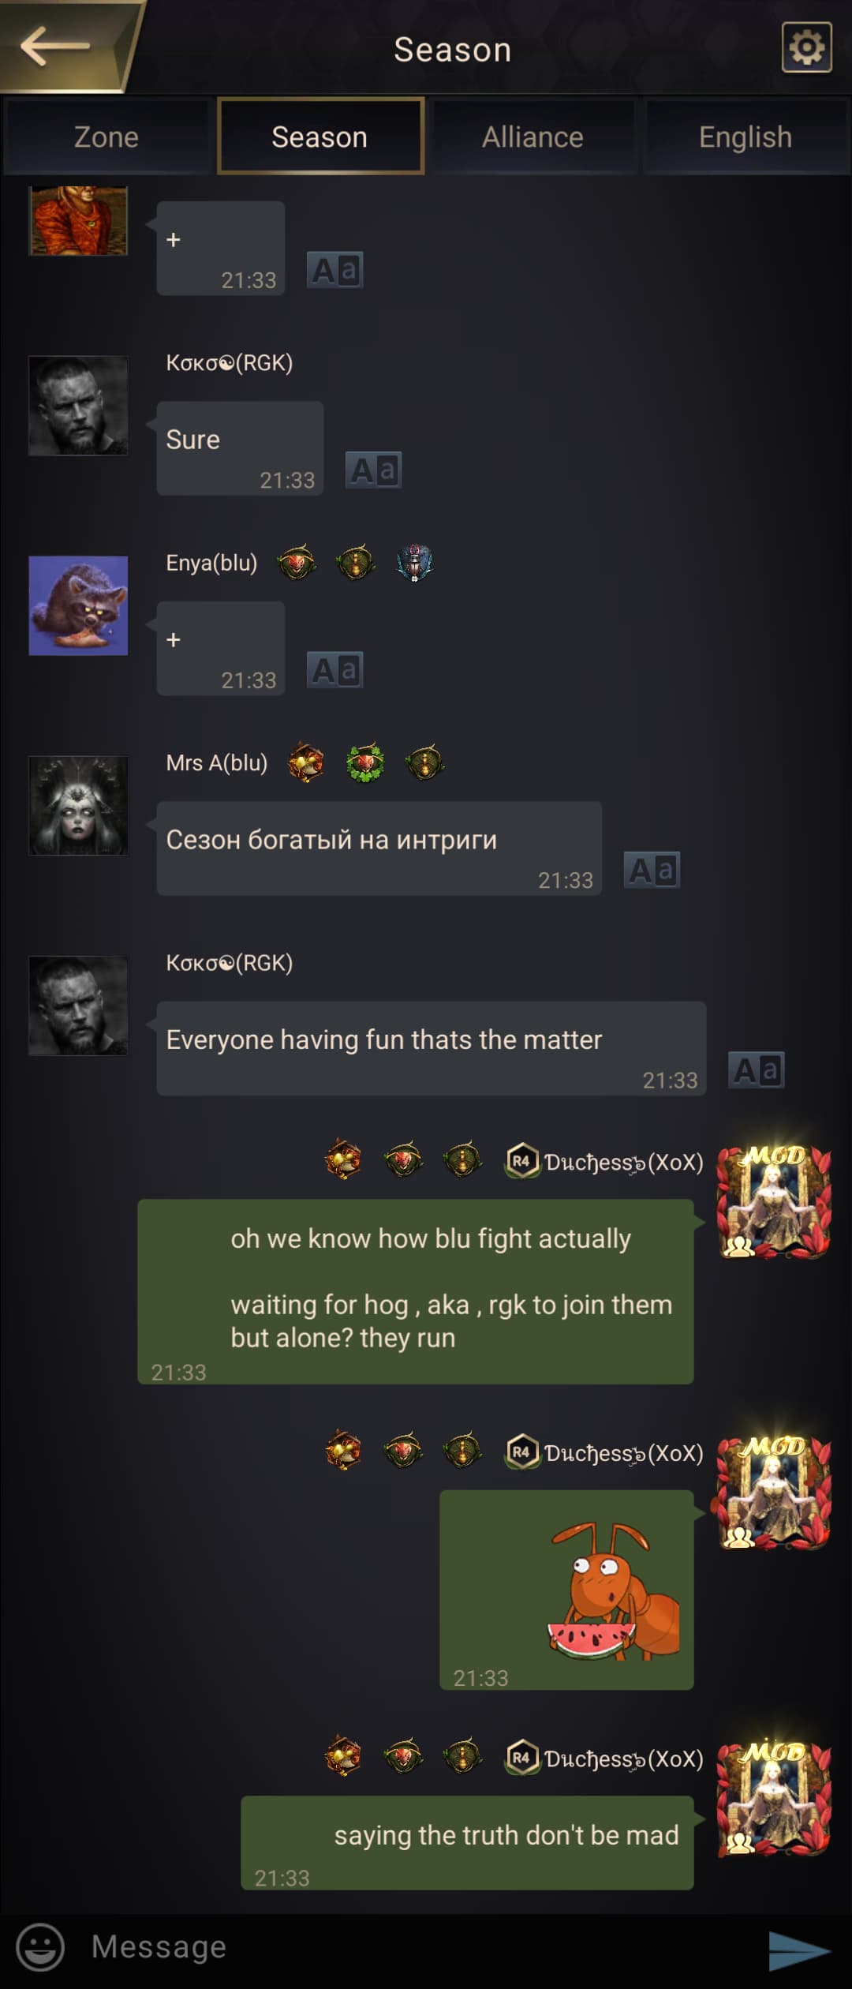Switch to the Alliance chat tab

pos(533,137)
